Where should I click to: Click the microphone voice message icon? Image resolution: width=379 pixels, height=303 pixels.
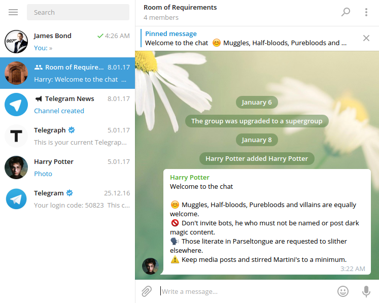click(366, 291)
